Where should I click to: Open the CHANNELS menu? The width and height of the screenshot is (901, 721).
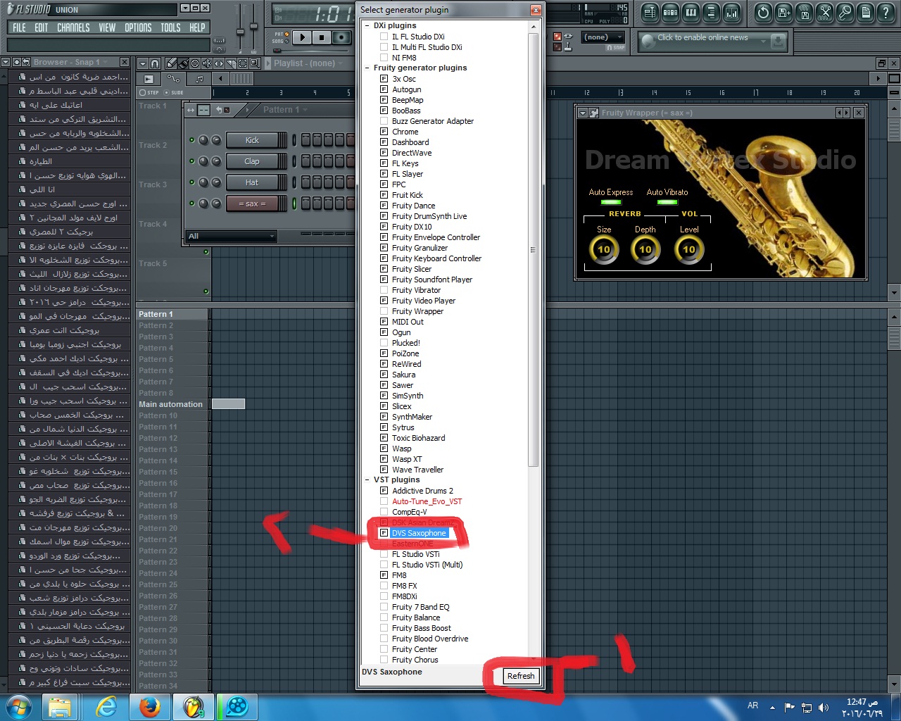pyautogui.click(x=73, y=27)
